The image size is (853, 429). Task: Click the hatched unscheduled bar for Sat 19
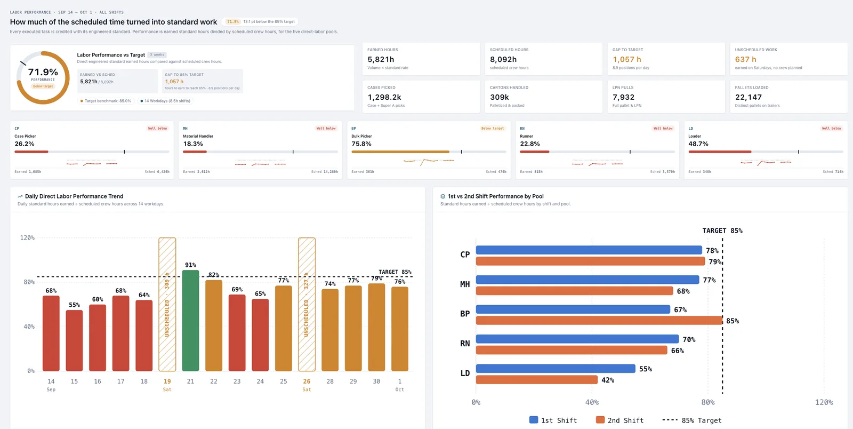[x=167, y=305]
